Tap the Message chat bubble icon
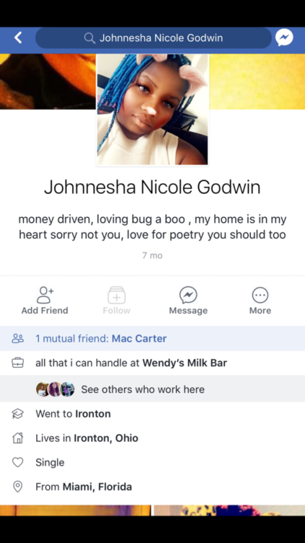 [x=188, y=295]
